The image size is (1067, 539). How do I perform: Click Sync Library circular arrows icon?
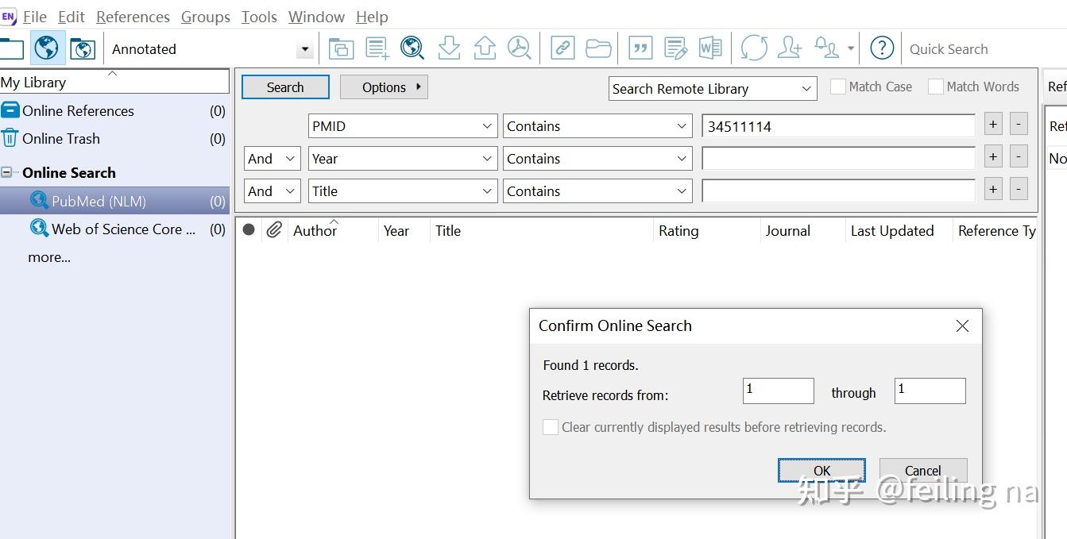click(x=754, y=48)
